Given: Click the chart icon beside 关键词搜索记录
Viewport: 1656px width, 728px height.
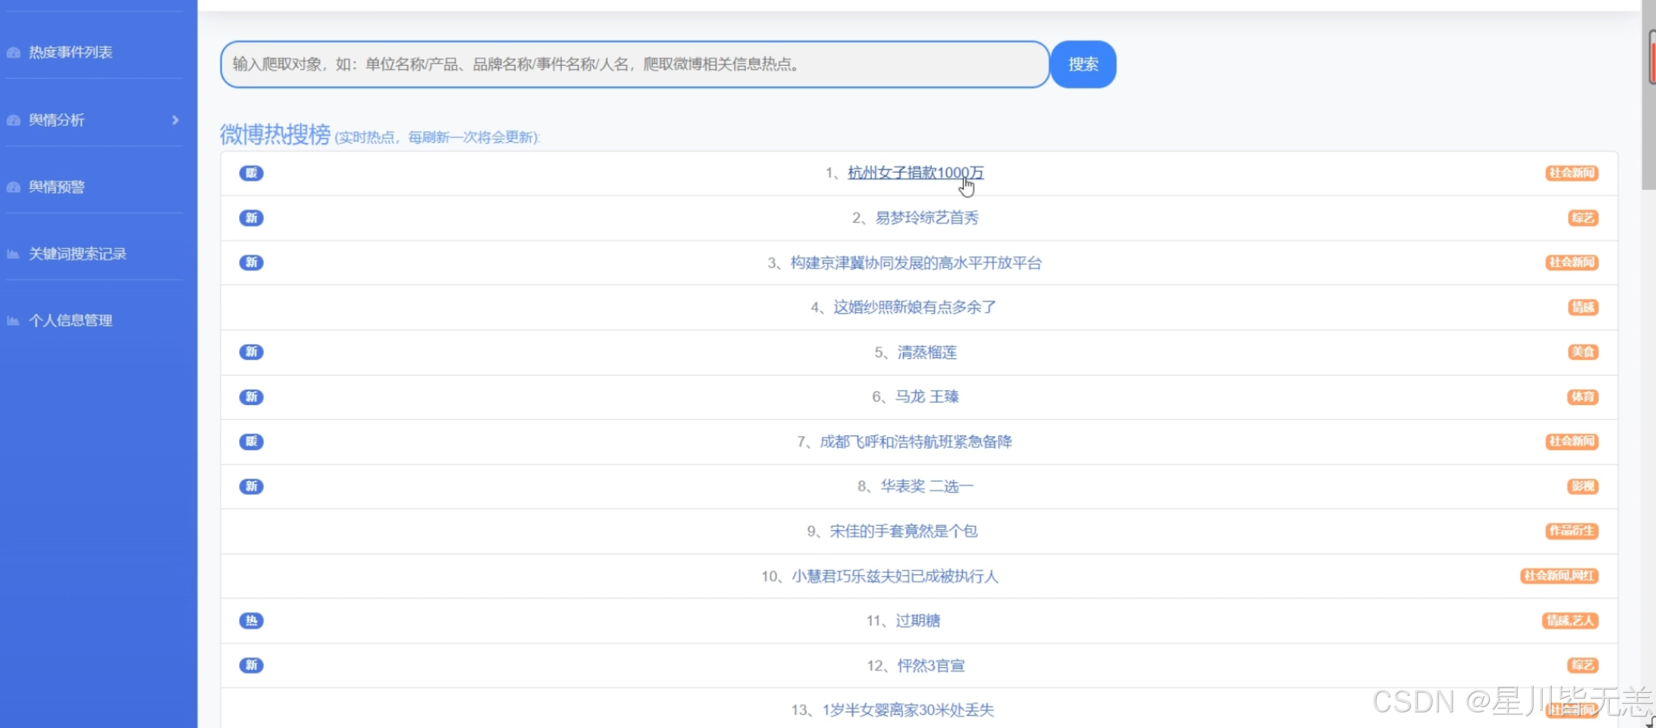Looking at the screenshot, I should 13,254.
